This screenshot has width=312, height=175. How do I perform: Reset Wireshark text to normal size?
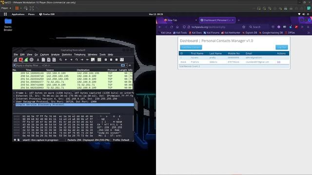[x=117, y=60]
